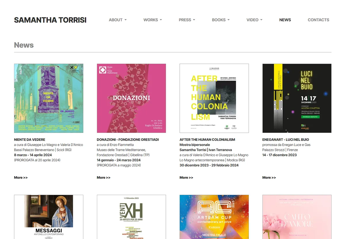Image resolution: width=345 pixels, height=239 pixels.
Task: Click "30 dicembre 2023 - 29 febbraio 2024" date
Action: pos(209,165)
